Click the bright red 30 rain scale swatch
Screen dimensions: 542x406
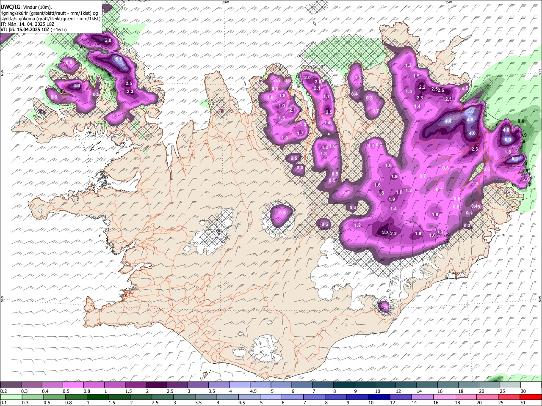click(531, 397)
